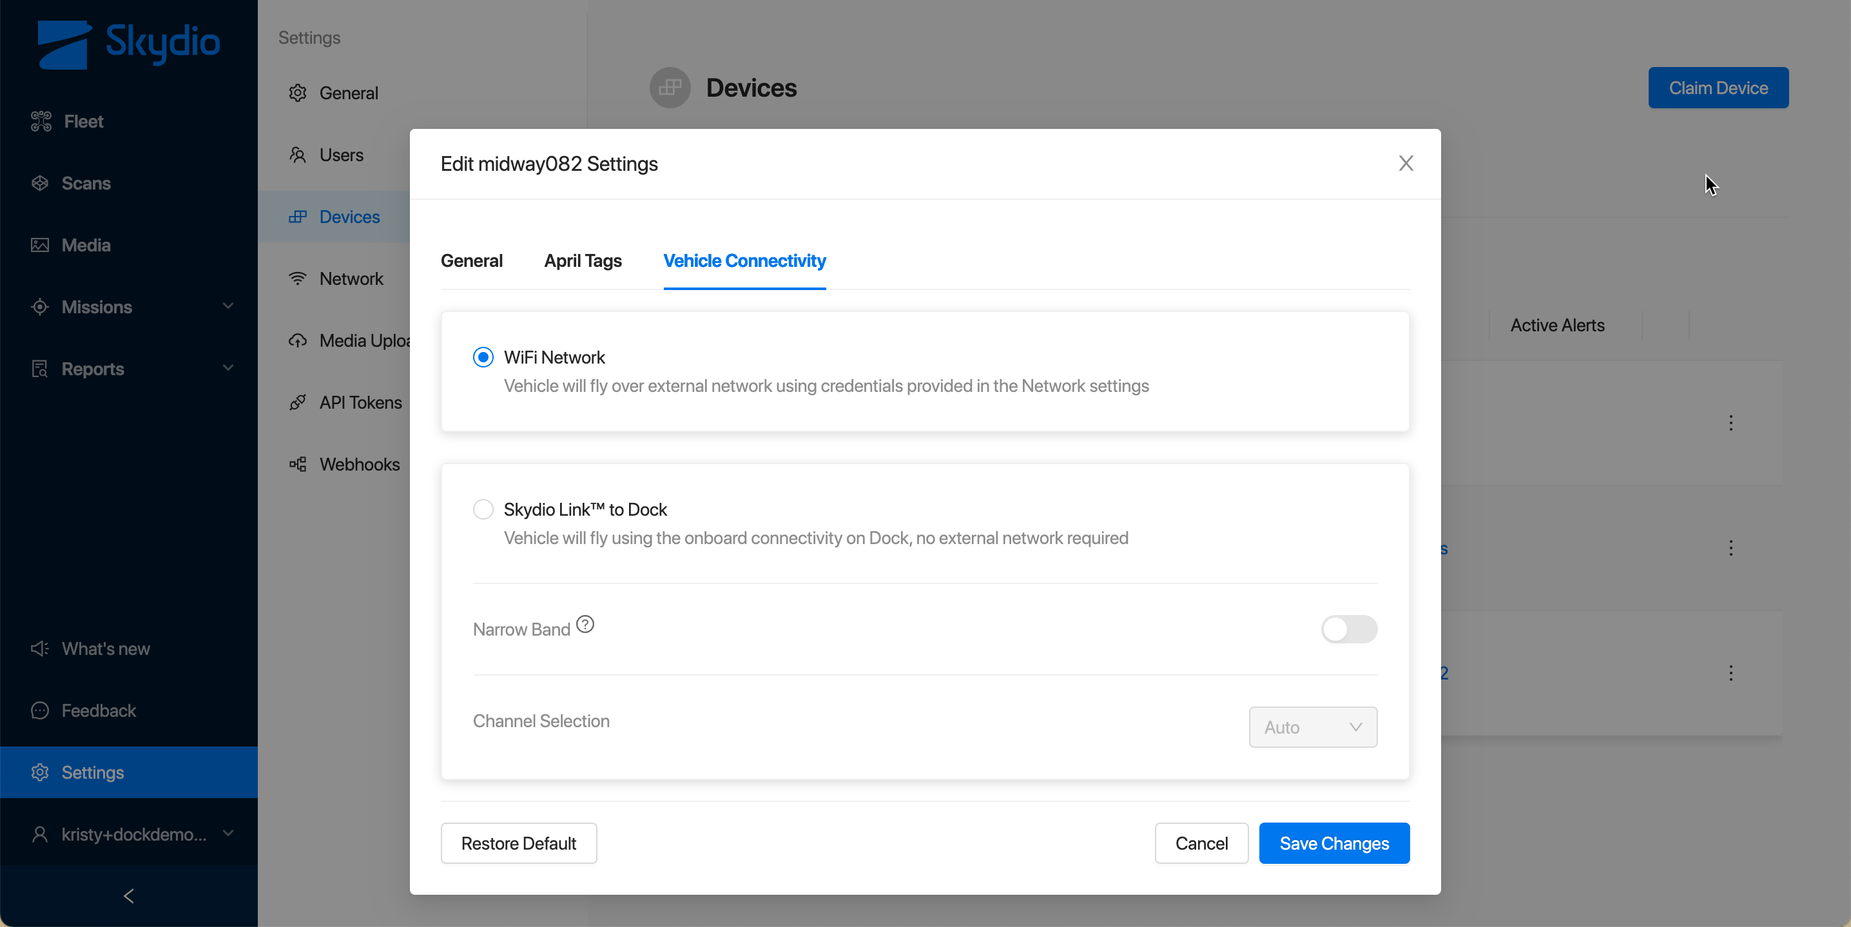Click the Claim Device button

coord(1718,88)
